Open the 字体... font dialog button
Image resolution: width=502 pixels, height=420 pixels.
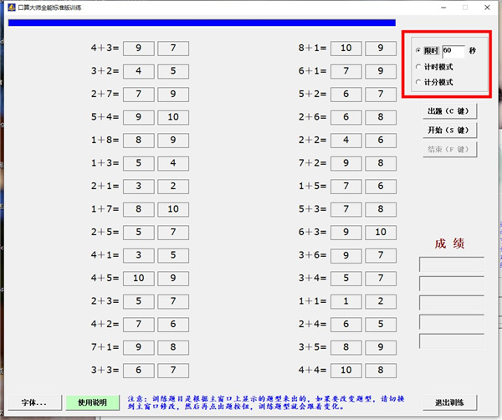34,402
